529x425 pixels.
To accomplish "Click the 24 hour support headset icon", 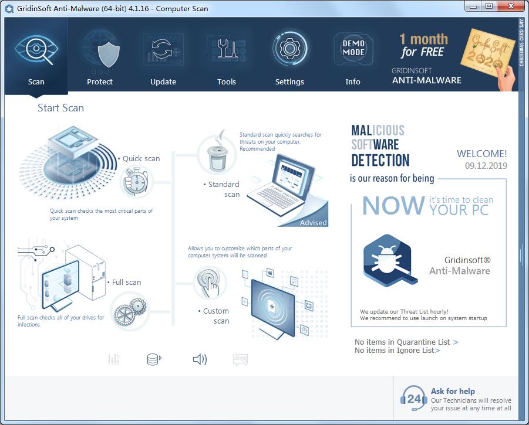I will [x=413, y=399].
